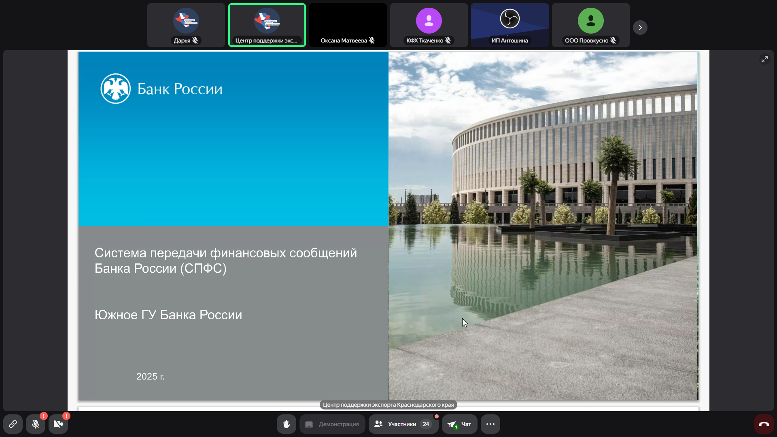Click the participants count badge 24

click(x=426, y=424)
